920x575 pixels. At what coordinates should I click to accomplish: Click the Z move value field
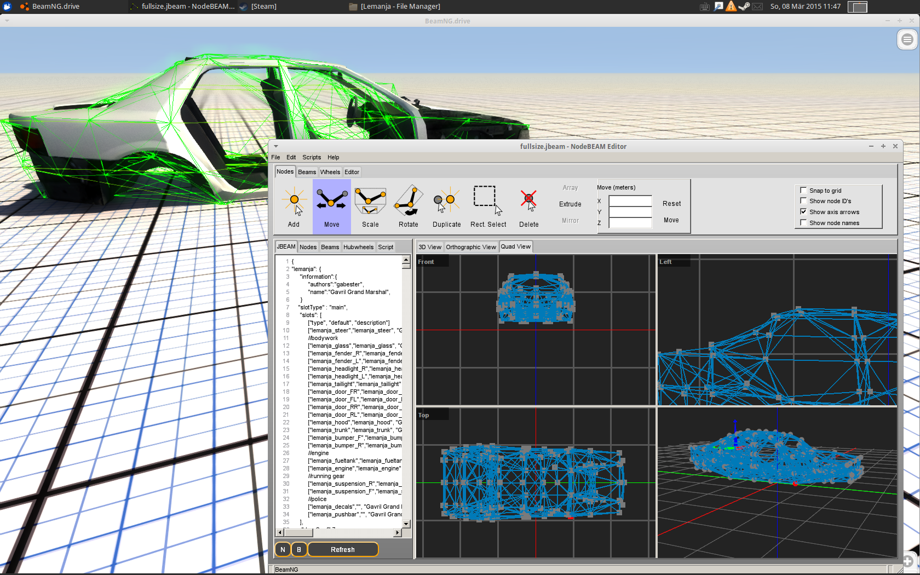pyautogui.click(x=630, y=223)
